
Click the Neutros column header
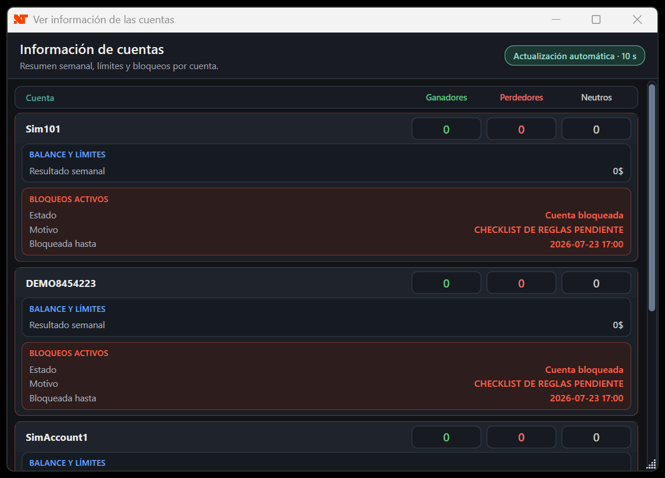coord(596,98)
